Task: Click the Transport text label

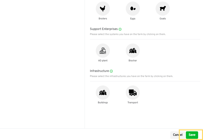Action: (133, 103)
